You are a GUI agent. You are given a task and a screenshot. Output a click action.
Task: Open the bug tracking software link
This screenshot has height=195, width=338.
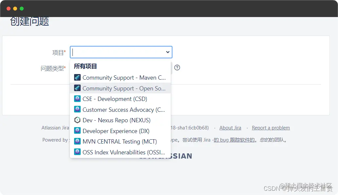234,140
